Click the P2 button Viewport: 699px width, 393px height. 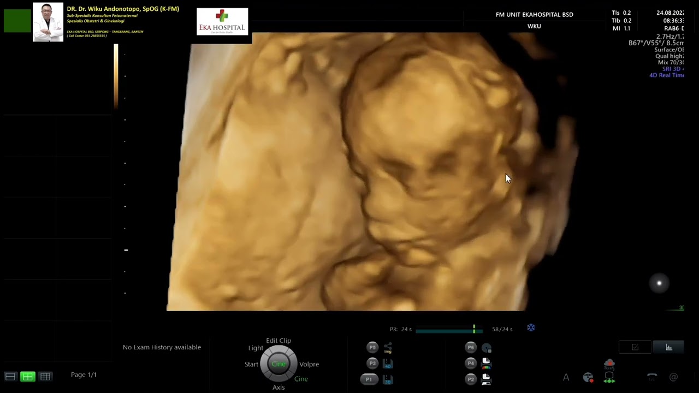[x=471, y=379]
